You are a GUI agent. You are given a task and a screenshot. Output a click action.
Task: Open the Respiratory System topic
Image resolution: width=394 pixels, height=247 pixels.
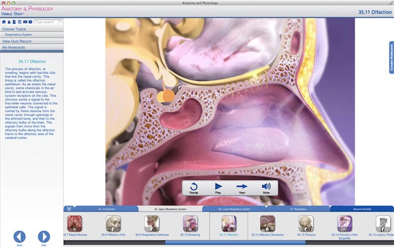[32, 34]
